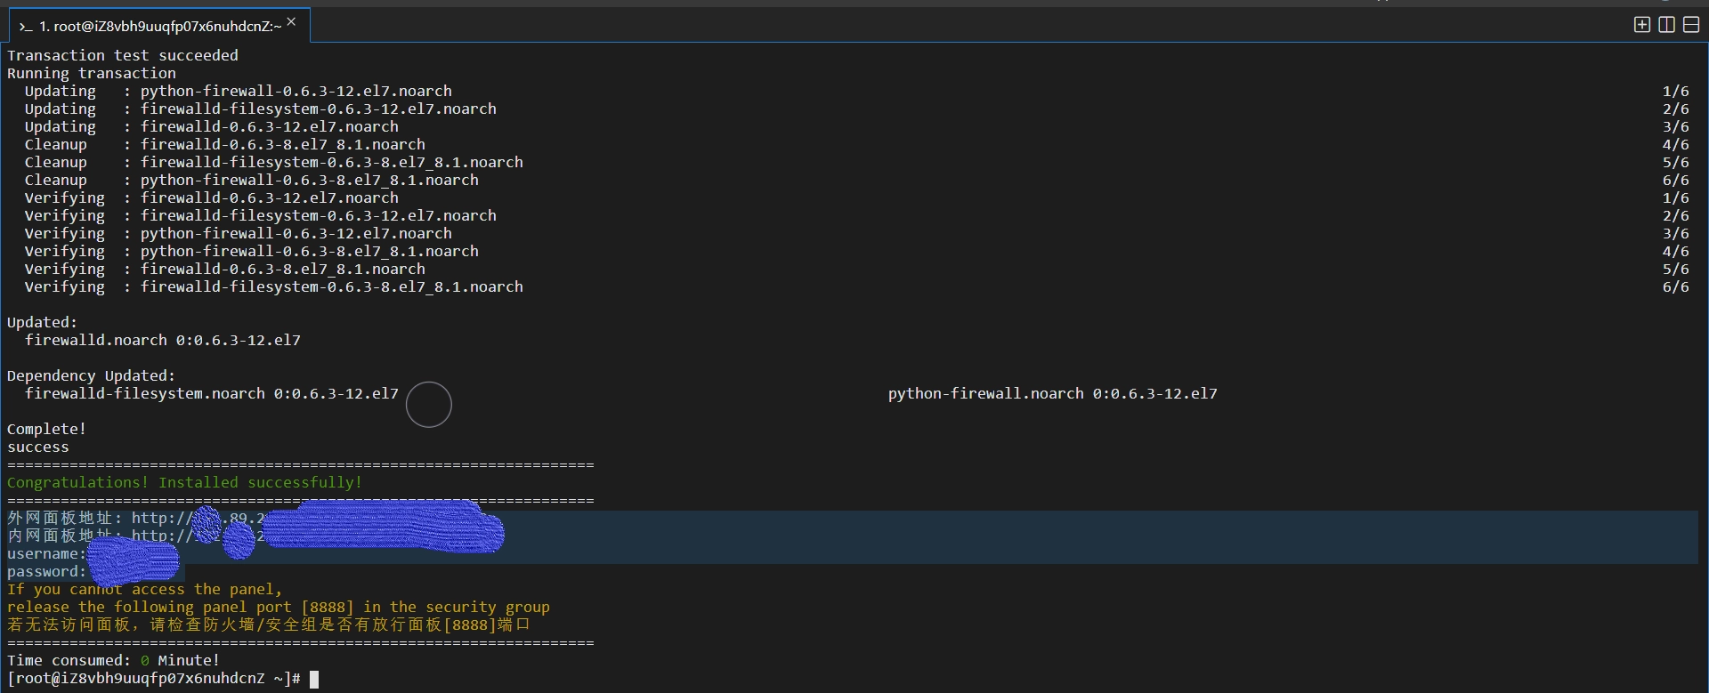The width and height of the screenshot is (1709, 693).
Task: Open a new terminal tab with plus icon
Action: coord(1642,25)
